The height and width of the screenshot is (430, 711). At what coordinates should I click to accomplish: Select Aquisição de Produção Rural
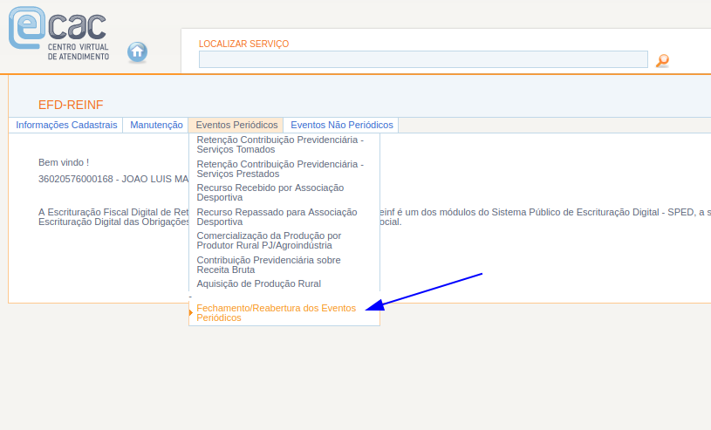(x=258, y=284)
